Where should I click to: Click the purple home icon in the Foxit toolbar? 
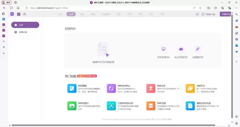click(12, 14)
